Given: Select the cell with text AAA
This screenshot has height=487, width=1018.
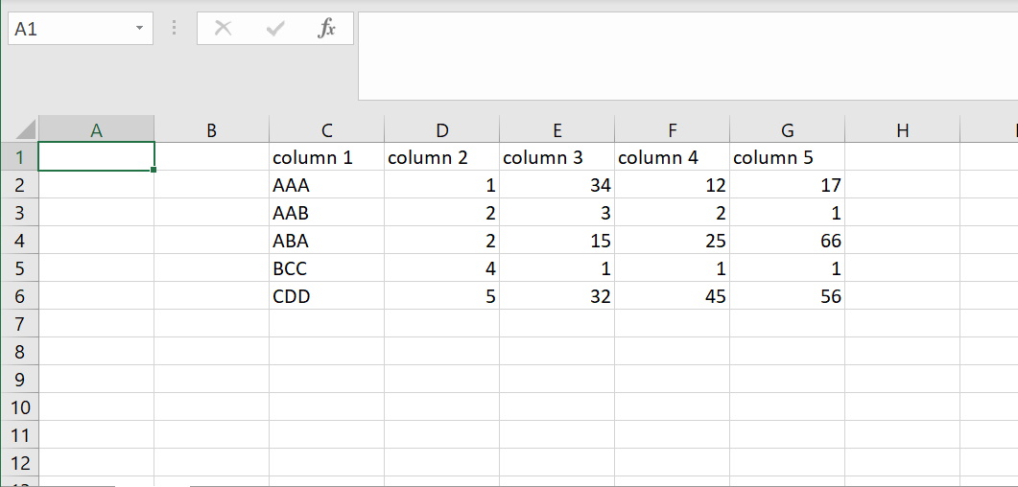Looking at the screenshot, I should pyautogui.click(x=326, y=185).
